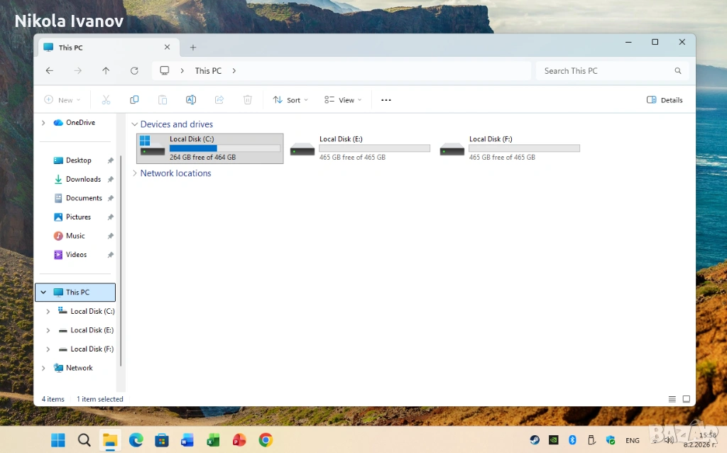The image size is (727, 453).
Task: Click the Refresh button in navigation bar
Action: point(134,71)
